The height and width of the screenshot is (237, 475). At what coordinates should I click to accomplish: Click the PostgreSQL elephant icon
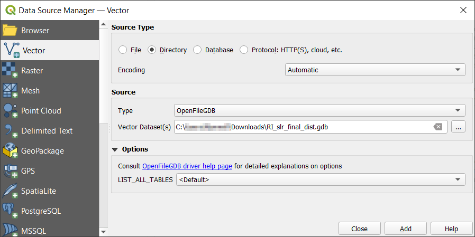point(10,211)
